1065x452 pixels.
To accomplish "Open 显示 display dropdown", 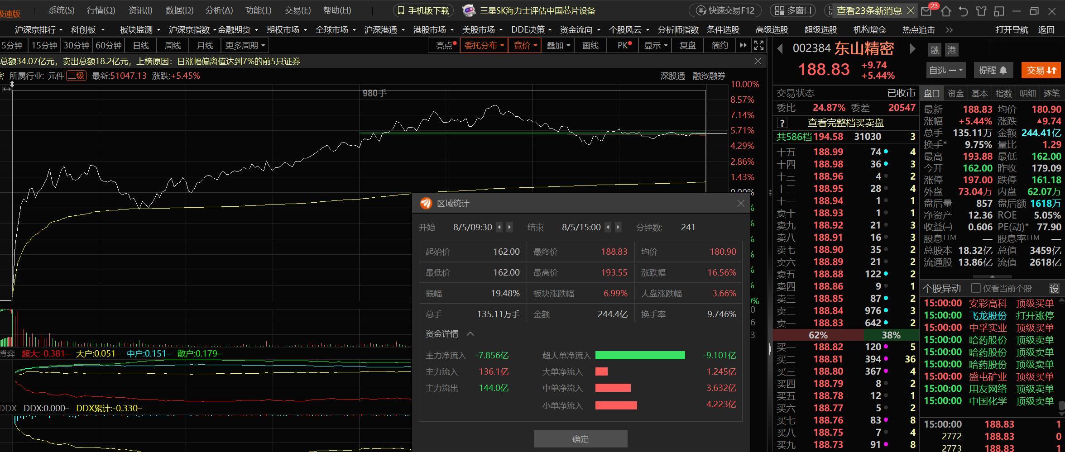I will 655,45.
